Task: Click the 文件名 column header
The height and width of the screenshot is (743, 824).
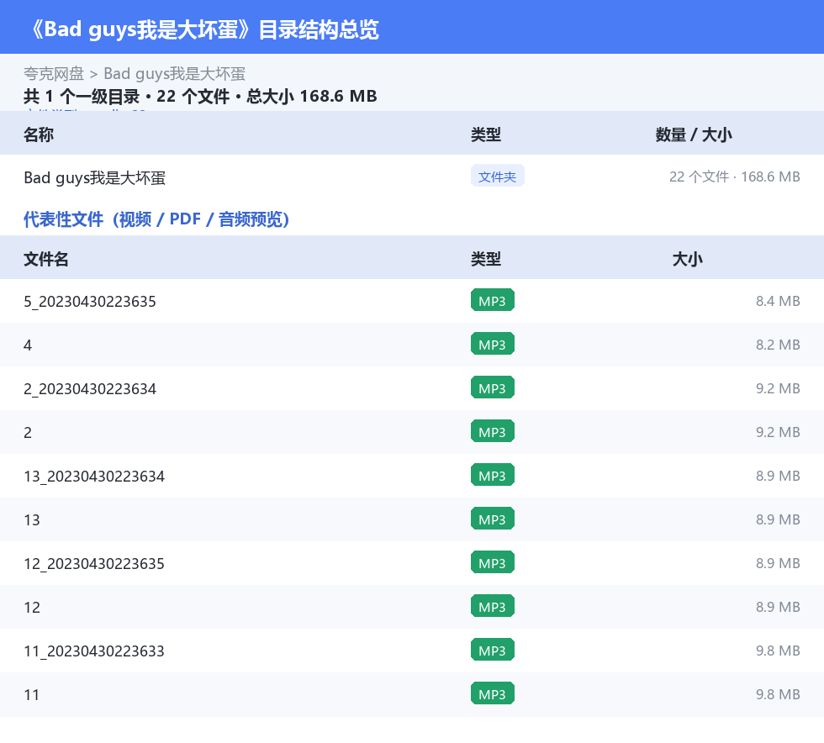Action: coord(45,259)
